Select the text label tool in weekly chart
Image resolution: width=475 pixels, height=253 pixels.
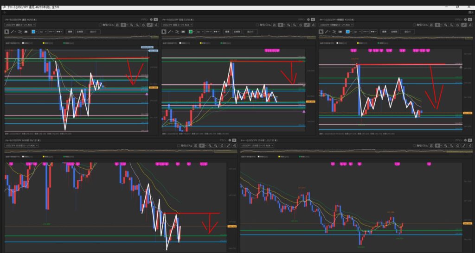[26, 32]
